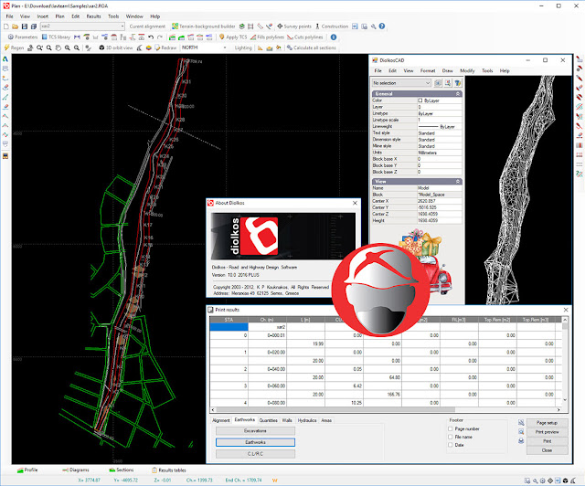Click the Units Millimeters property value
Viewport: 585px width, 486px height.
pos(439,153)
